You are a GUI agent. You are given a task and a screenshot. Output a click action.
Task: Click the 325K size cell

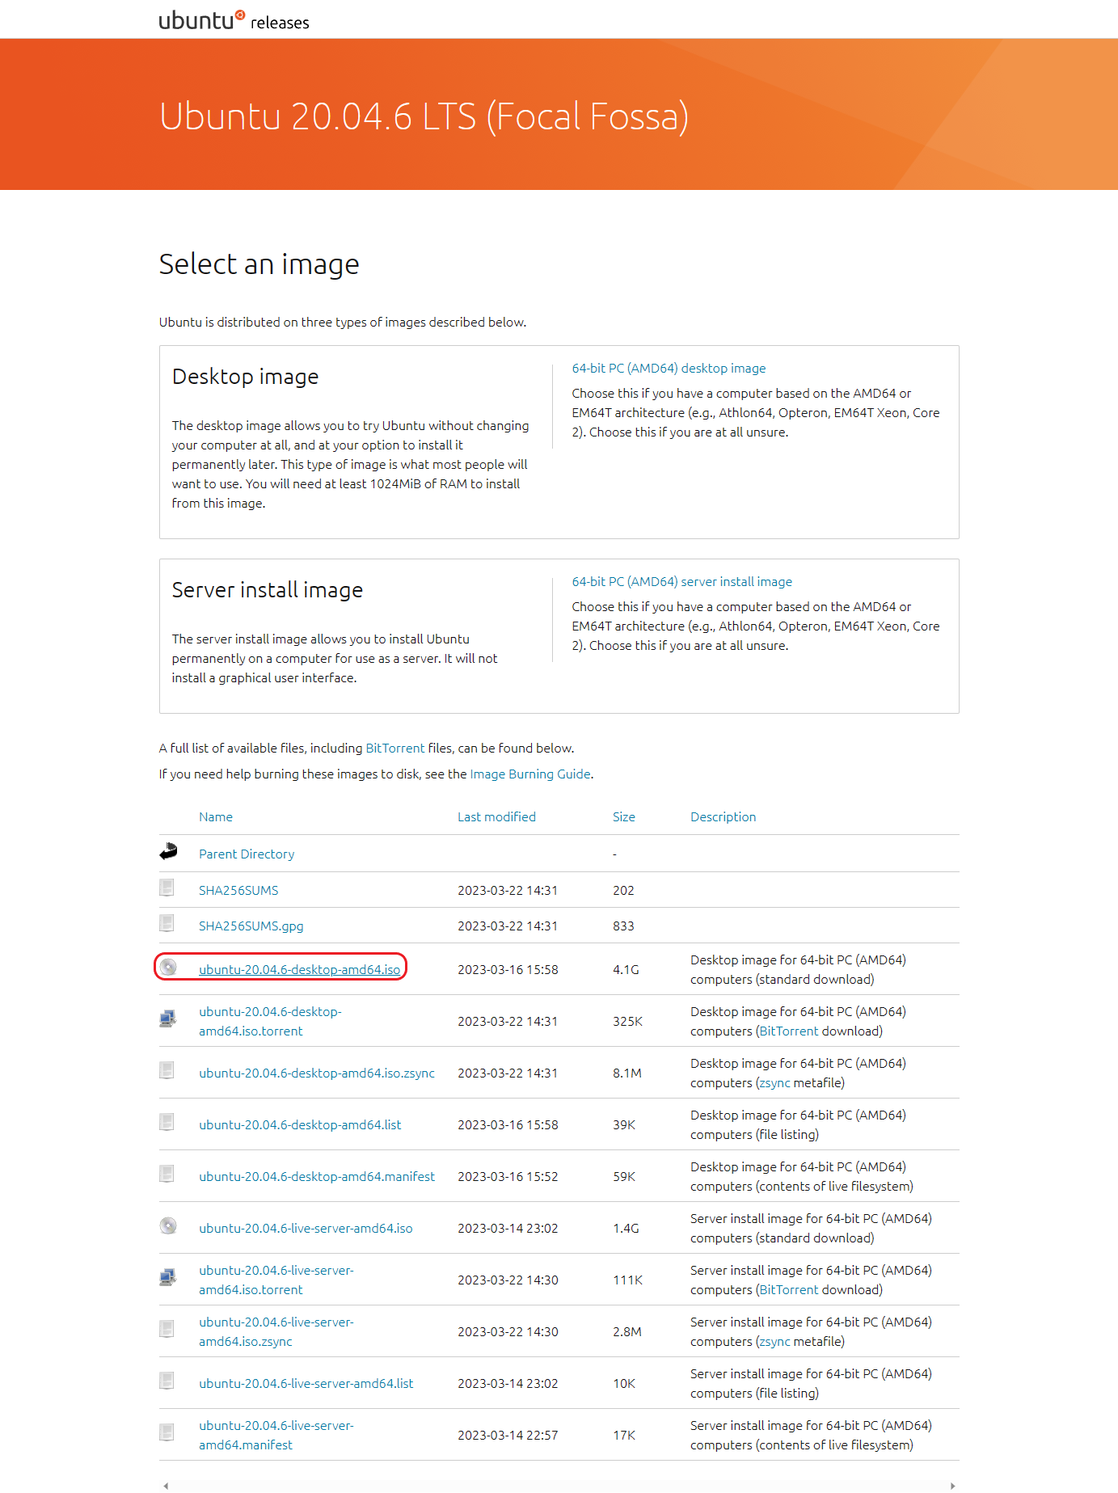click(x=627, y=1022)
